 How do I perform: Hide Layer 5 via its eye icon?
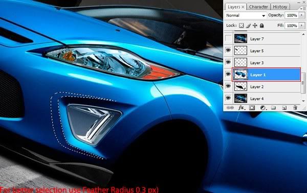tap(228, 51)
